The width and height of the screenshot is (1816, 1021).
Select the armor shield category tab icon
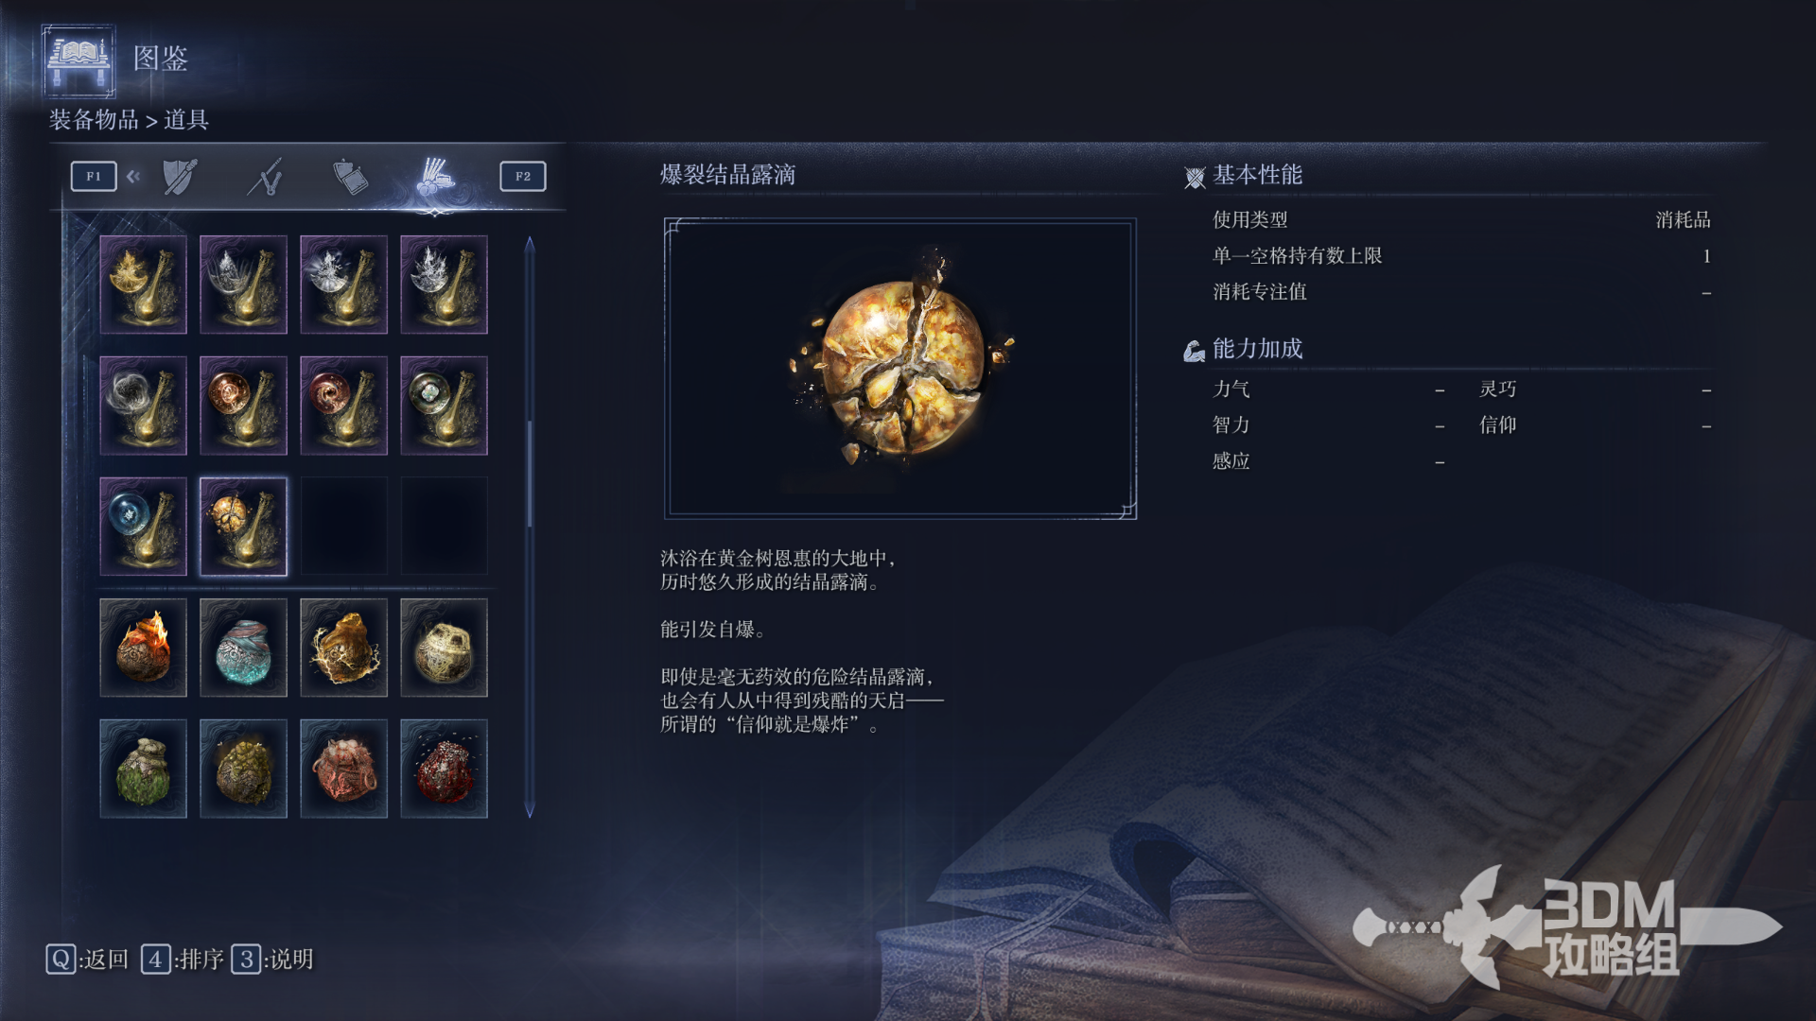pos(180,177)
